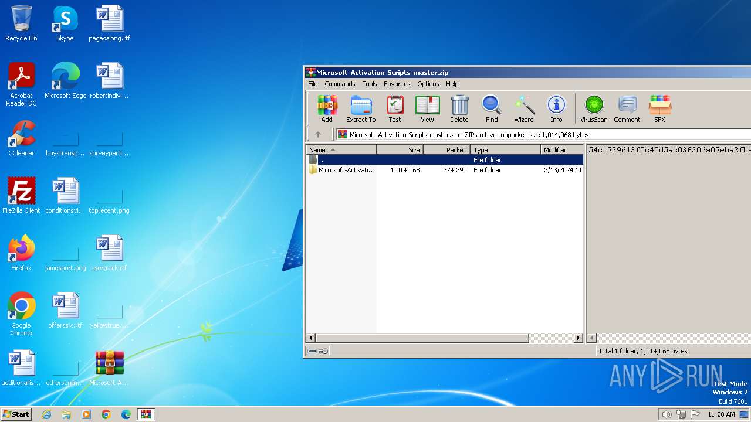The width and height of the screenshot is (751, 422).
Task: Open the Wizard wand icon
Action: (524, 109)
